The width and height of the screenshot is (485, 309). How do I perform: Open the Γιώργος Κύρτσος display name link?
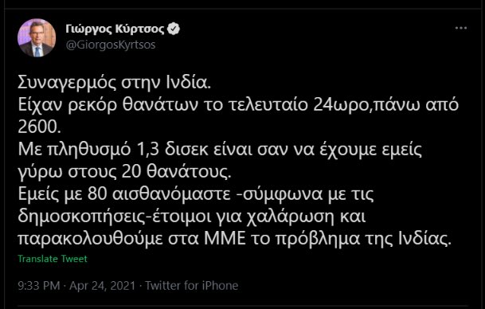click(115, 29)
